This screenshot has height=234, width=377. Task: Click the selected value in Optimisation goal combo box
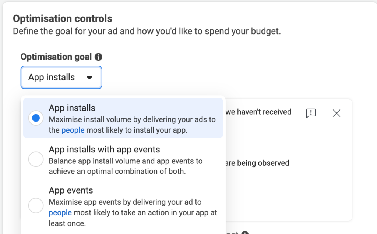click(52, 78)
